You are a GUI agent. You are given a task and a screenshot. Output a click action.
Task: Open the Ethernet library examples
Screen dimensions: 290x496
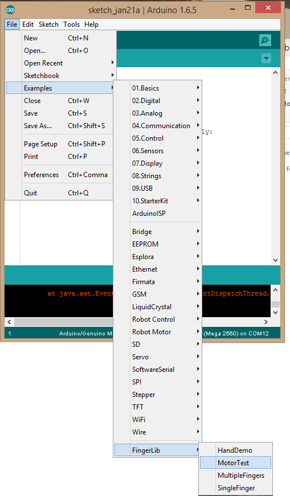[x=158, y=269]
